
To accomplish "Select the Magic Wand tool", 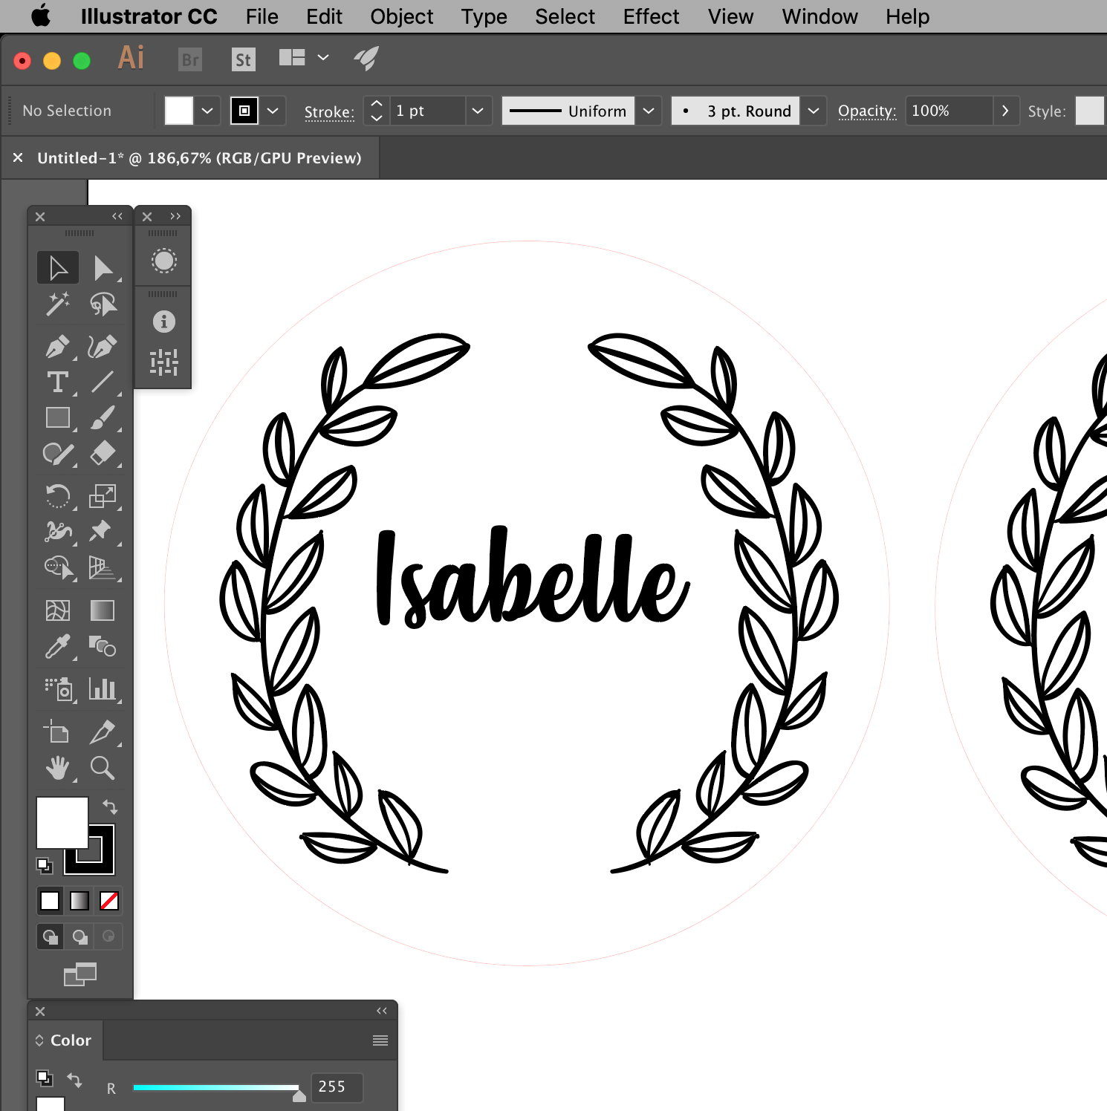I will [58, 304].
